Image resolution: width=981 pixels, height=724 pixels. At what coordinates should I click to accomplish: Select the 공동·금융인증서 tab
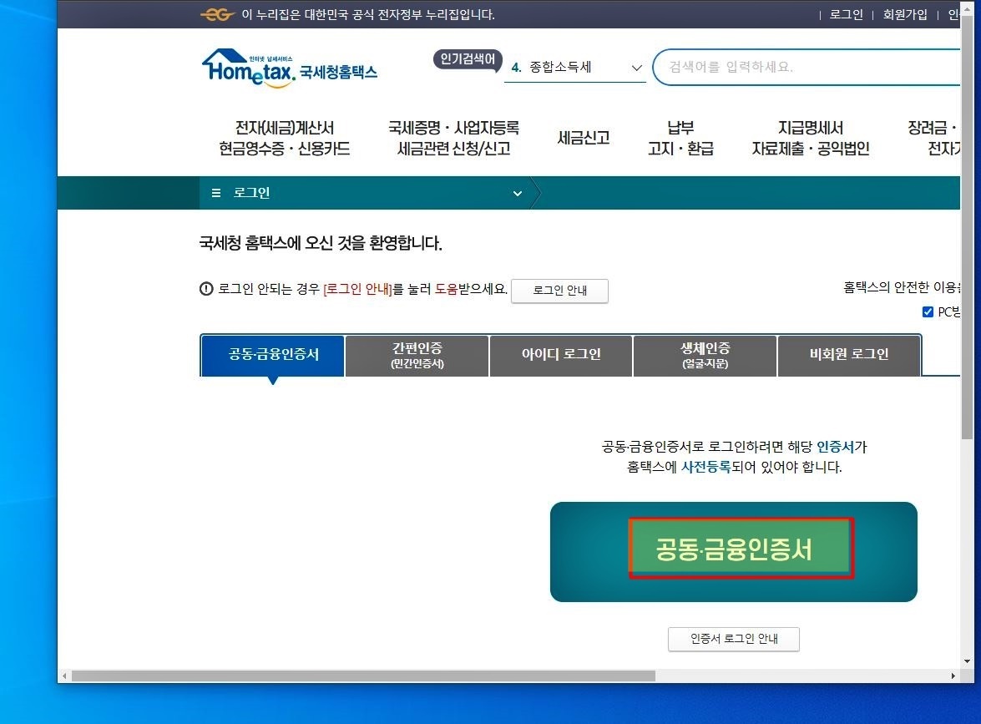(x=273, y=356)
